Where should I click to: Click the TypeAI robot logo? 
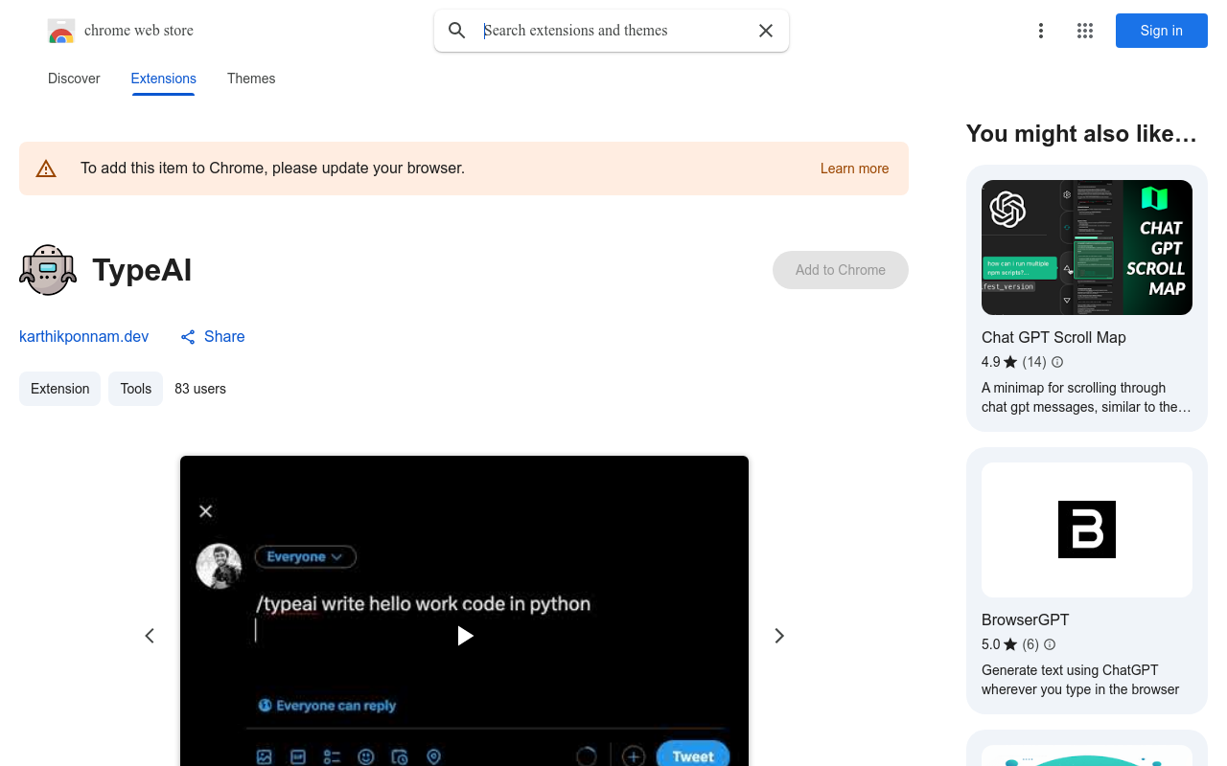point(48,270)
